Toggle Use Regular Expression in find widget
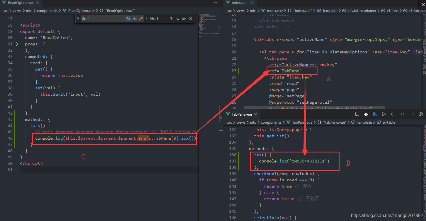This screenshot has width=426, height=221. point(141,19)
